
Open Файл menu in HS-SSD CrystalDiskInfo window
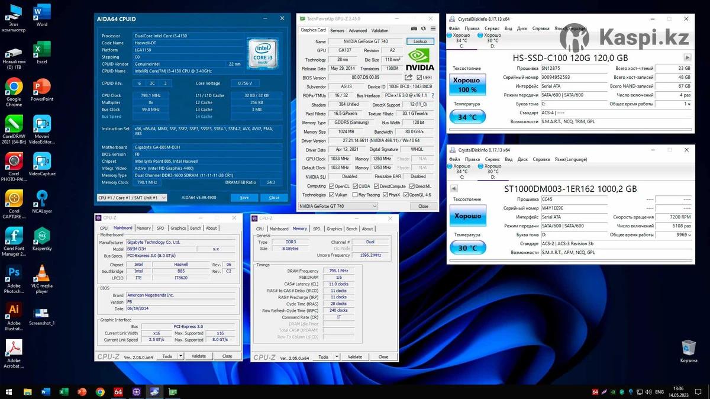click(454, 28)
